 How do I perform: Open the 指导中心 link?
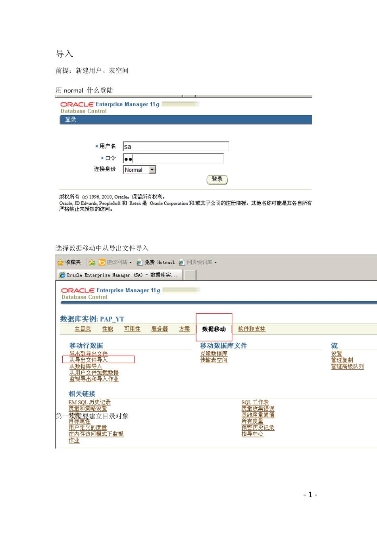(x=252, y=434)
